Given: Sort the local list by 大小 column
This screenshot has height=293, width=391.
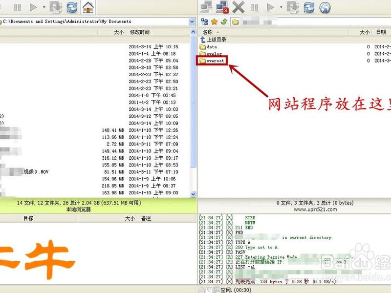Looking at the screenshot, I should point(119,32).
